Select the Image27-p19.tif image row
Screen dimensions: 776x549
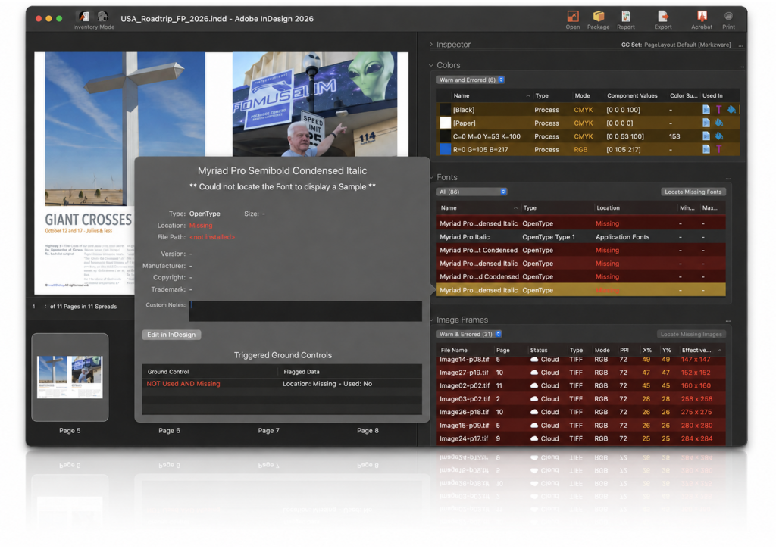[581, 373]
